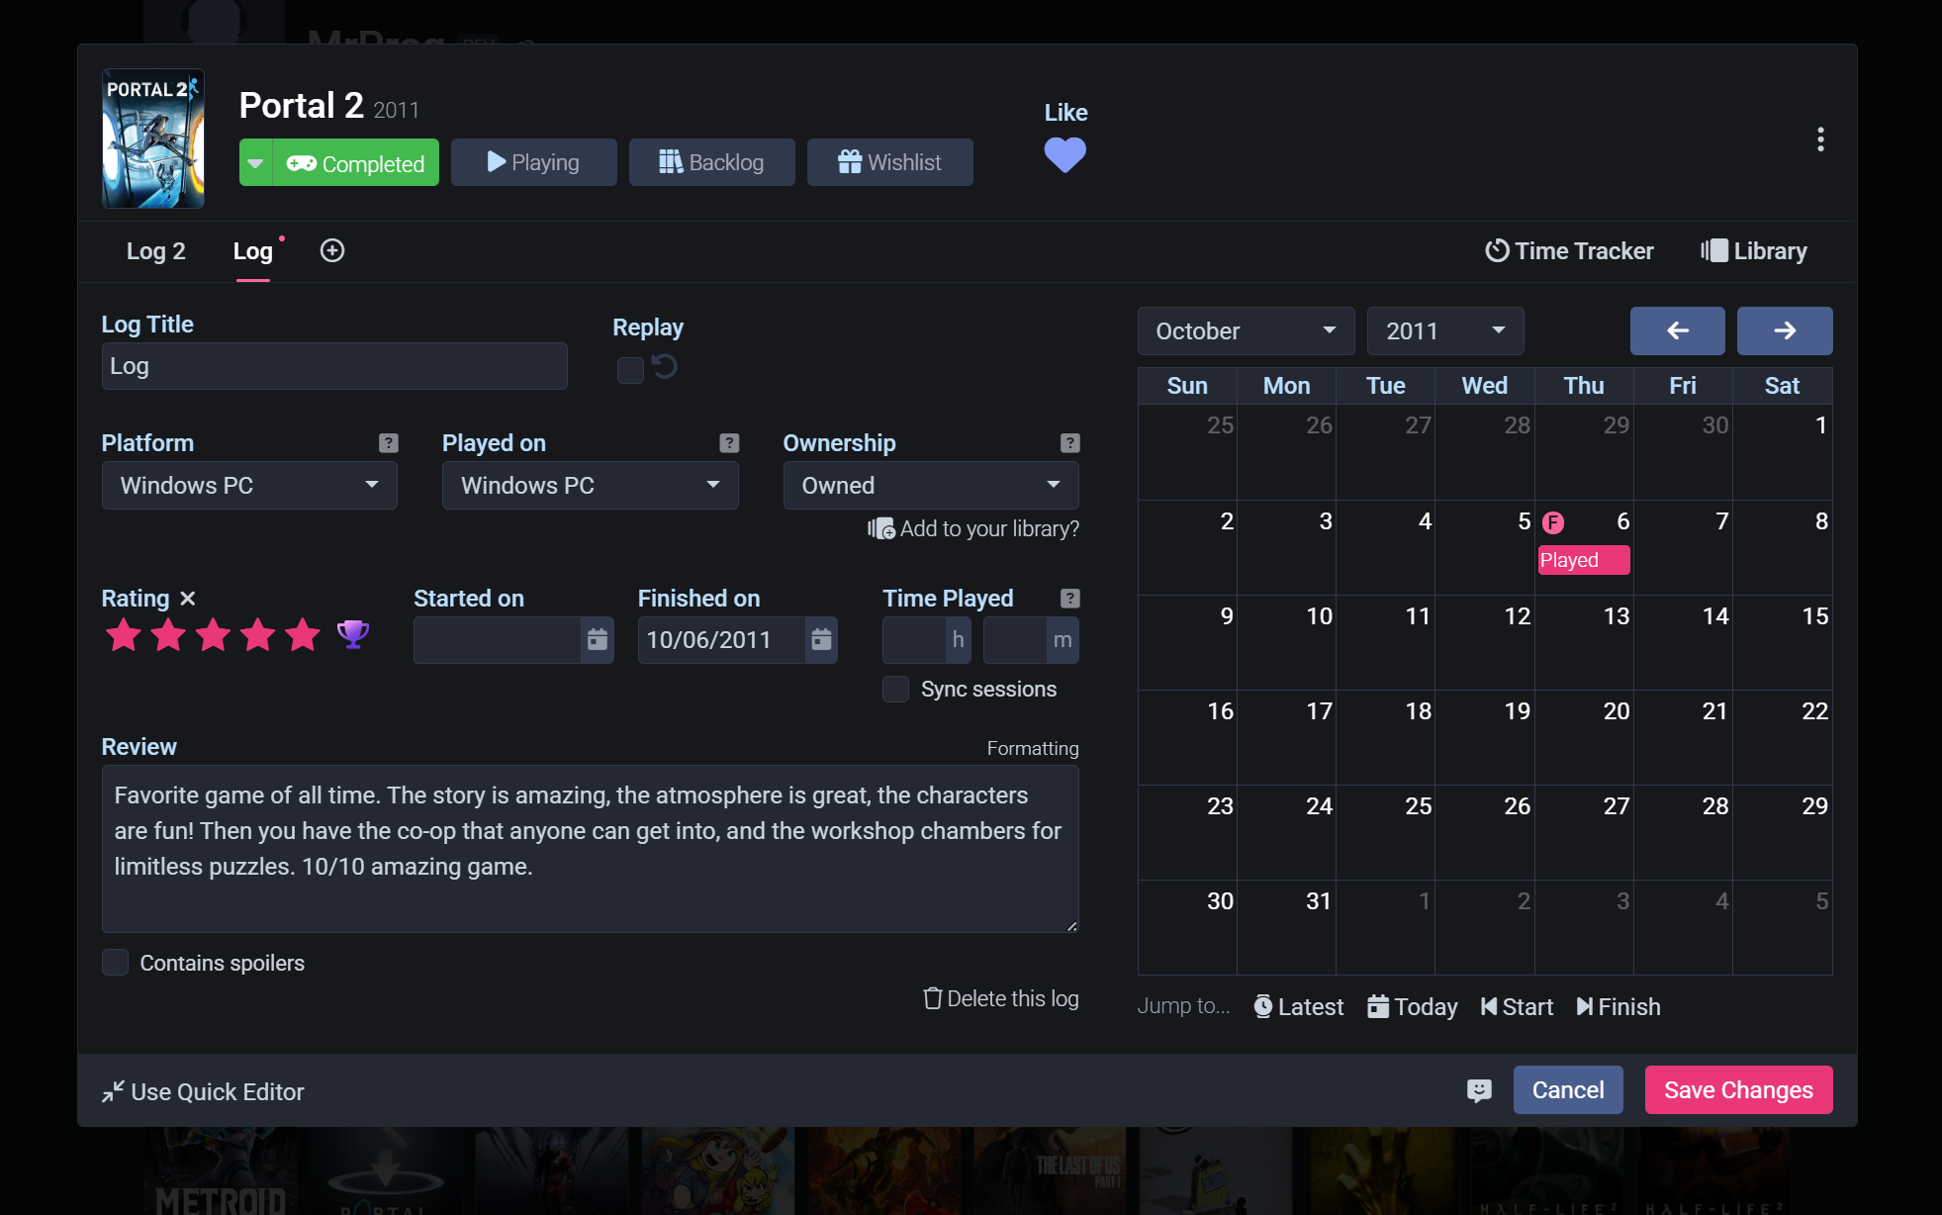Toggle the mastered trophy icon

352,633
